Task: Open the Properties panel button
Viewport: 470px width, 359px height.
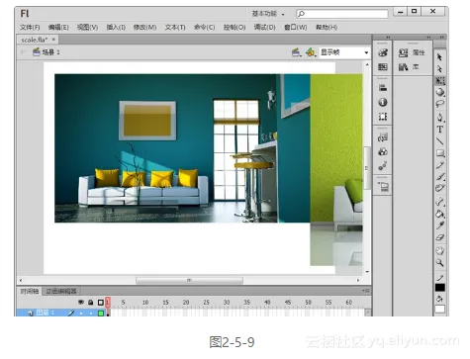Action: tap(412, 52)
